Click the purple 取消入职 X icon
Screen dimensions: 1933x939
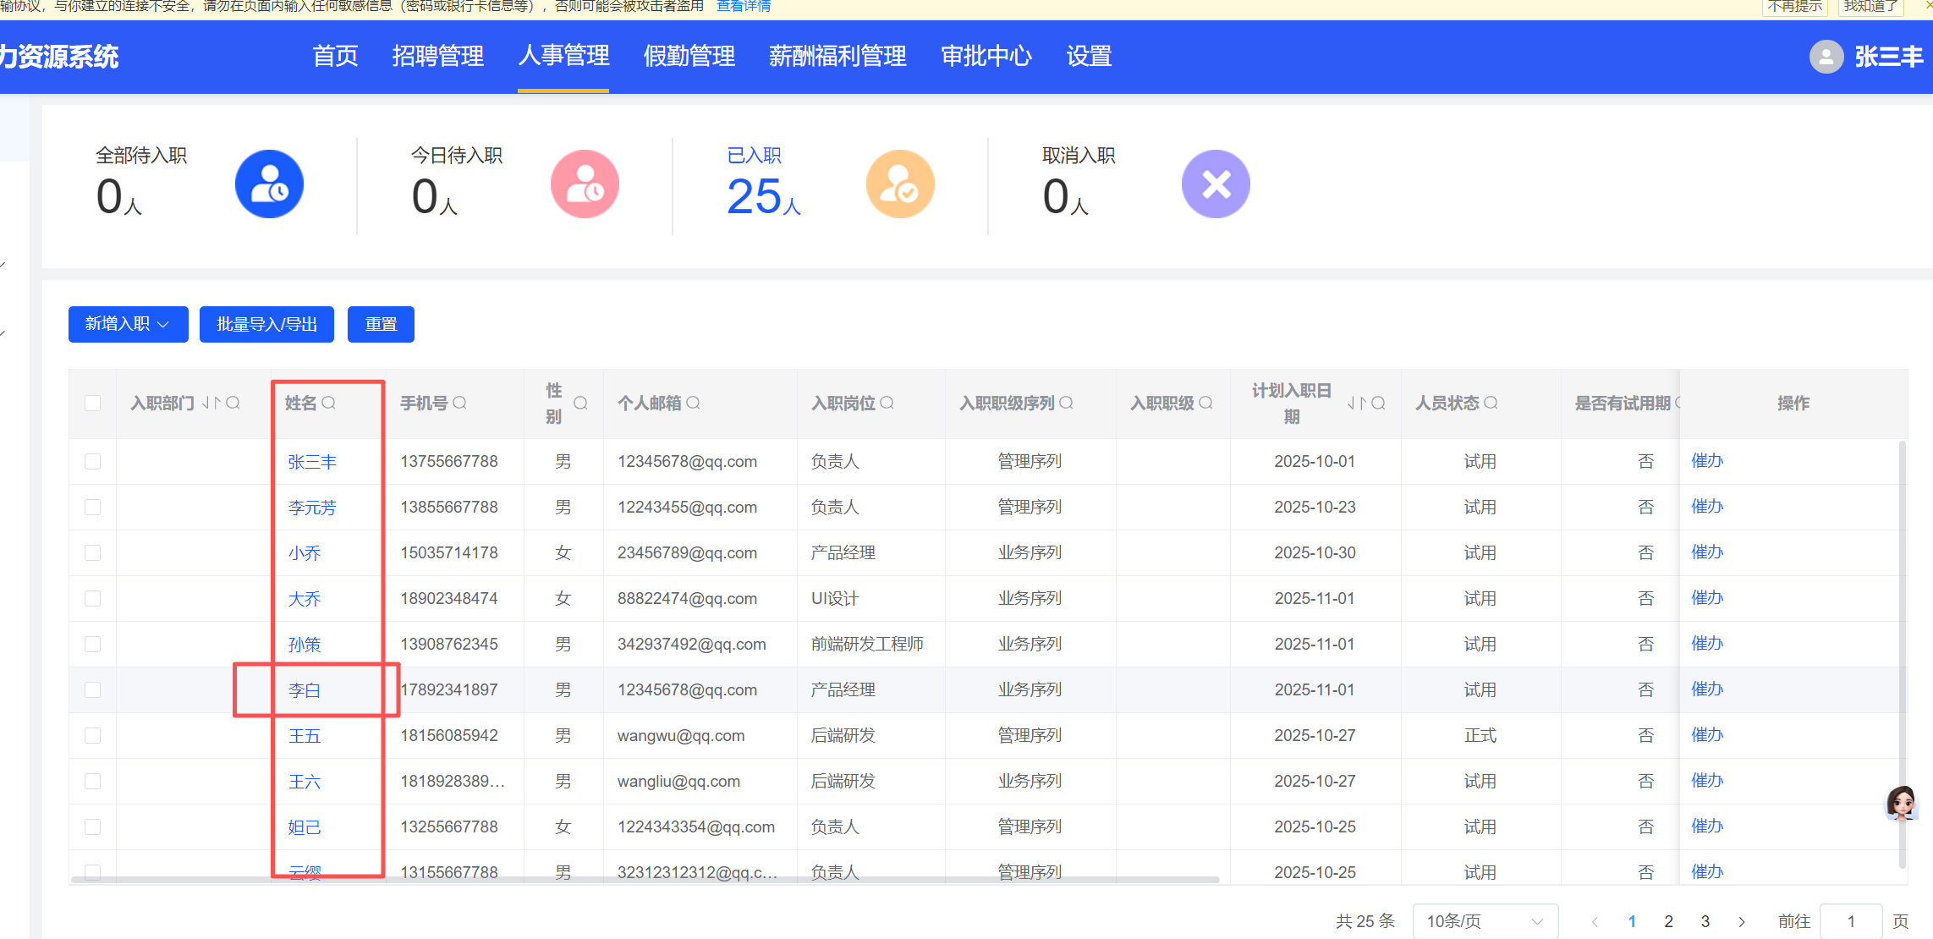coord(1216,184)
